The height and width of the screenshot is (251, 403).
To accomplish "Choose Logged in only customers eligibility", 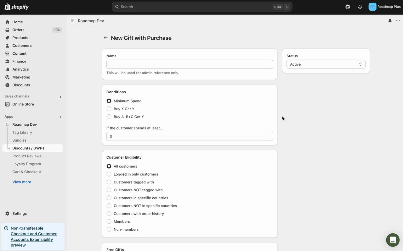I will (x=109, y=174).
